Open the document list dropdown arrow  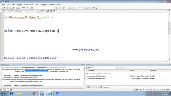(x=168, y=11)
